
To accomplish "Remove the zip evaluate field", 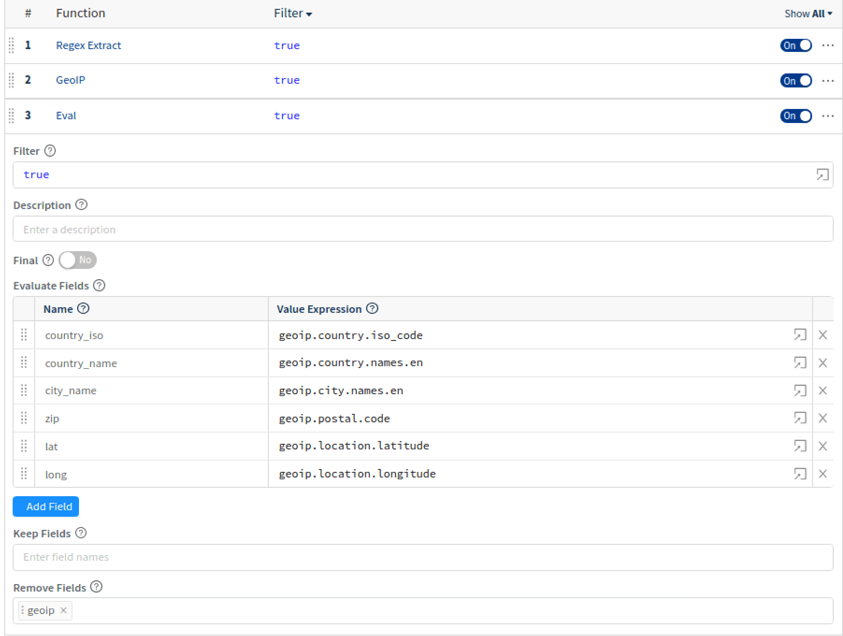I will pyautogui.click(x=823, y=418).
